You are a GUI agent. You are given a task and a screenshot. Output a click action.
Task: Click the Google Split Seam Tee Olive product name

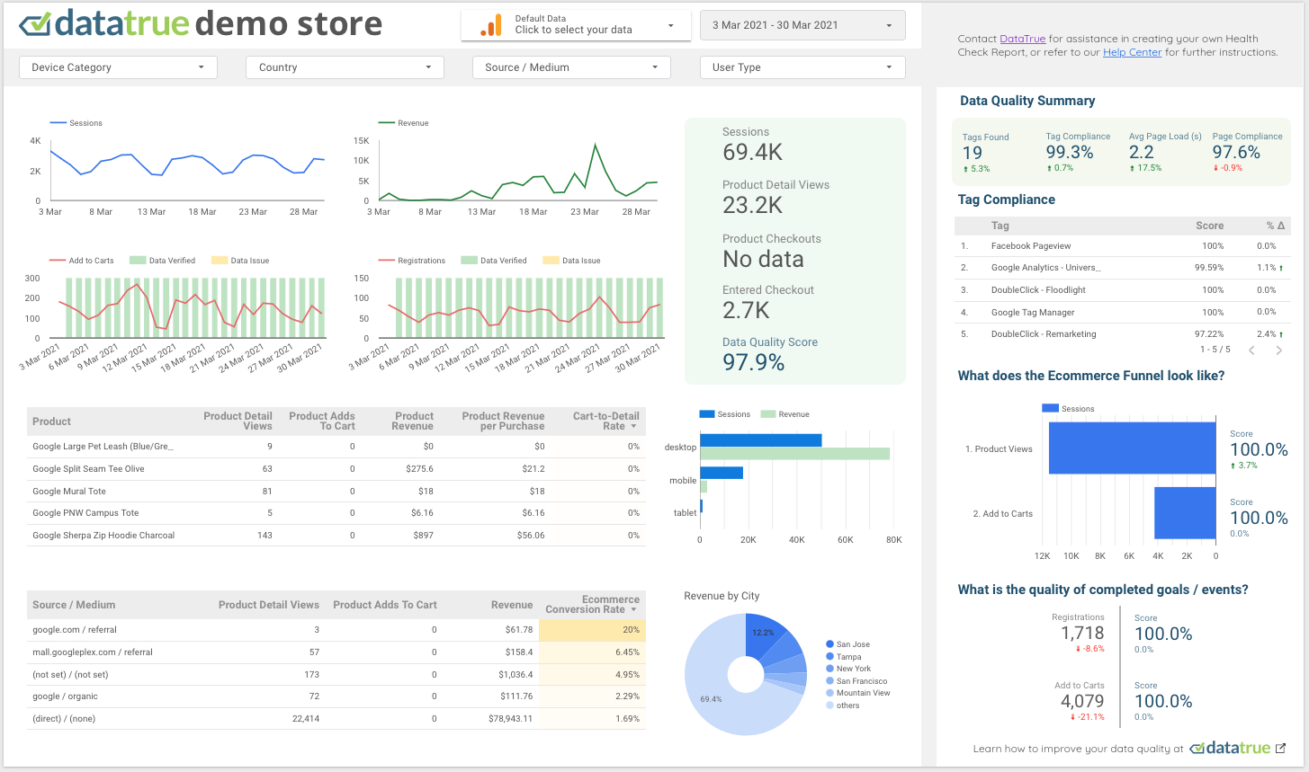pos(88,469)
